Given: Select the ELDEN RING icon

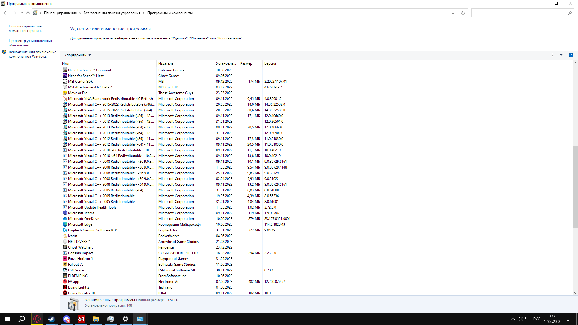Looking at the screenshot, I should (65, 276).
